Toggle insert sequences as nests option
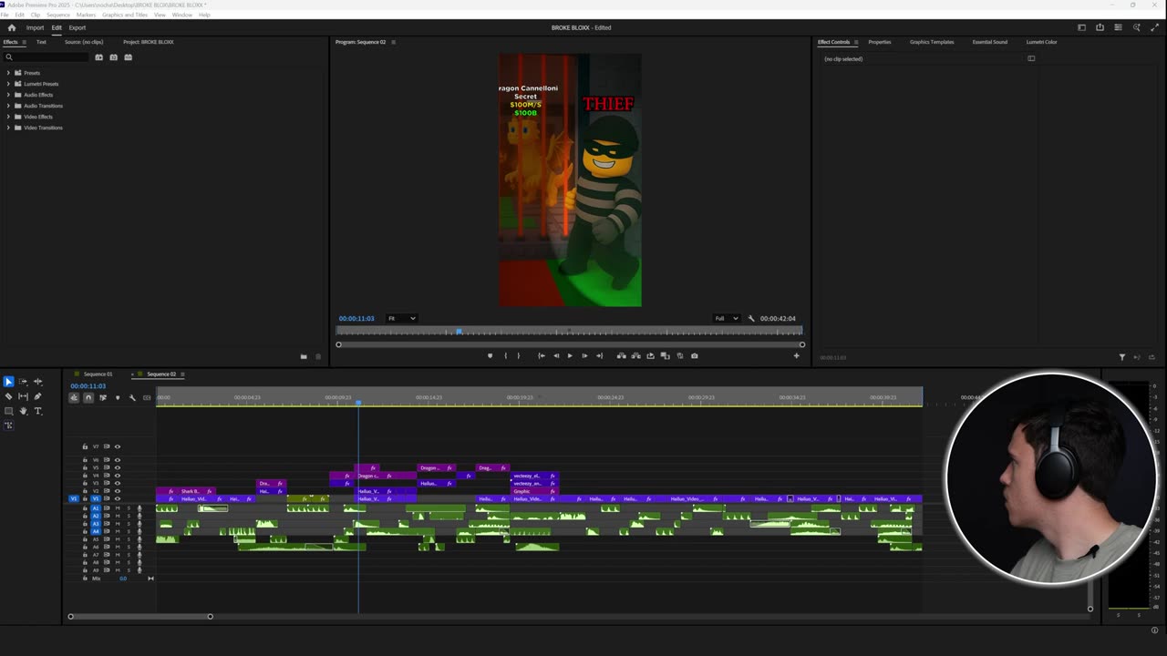Image resolution: width=1167 pixels, height=656 pixels. tap(74, 397)
